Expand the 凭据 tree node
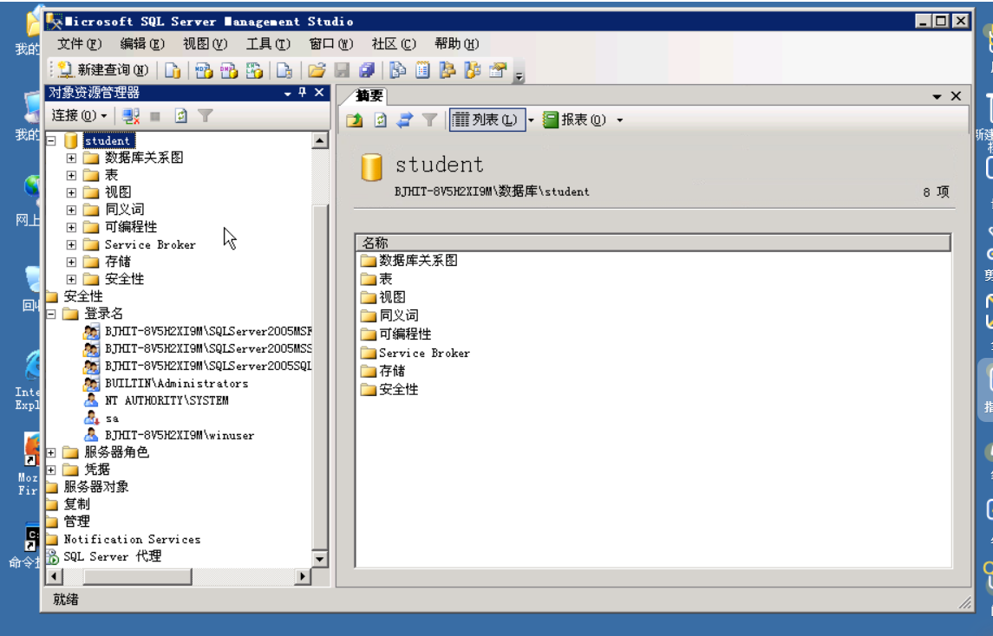 click(51, 470)
